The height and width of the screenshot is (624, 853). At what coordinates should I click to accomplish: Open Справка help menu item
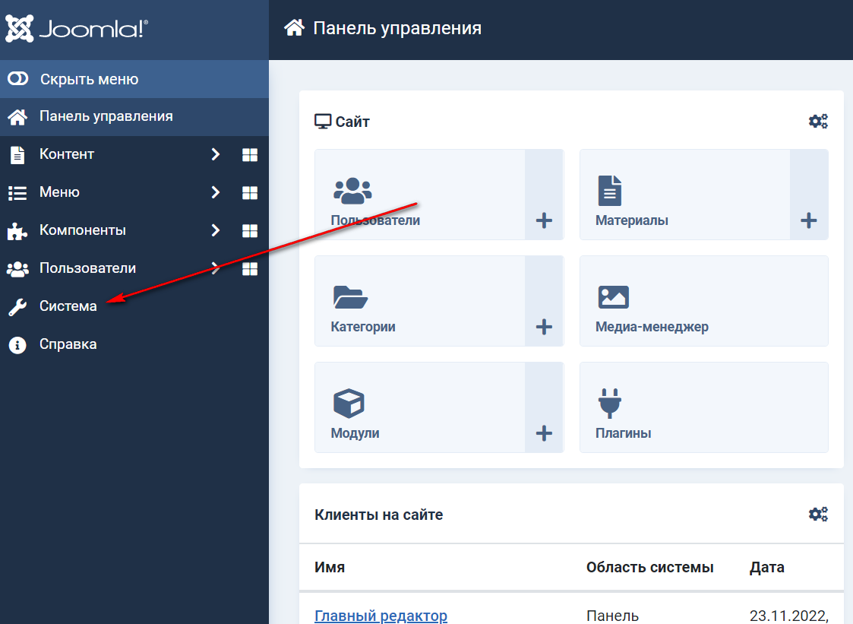click(68, 344)
